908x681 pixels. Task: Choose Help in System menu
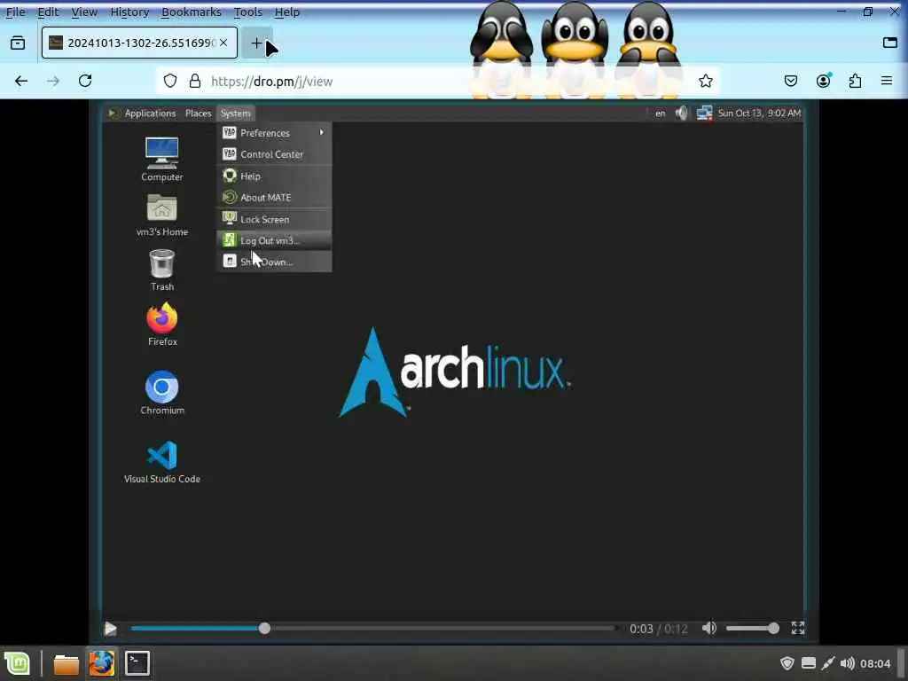click(x=275, y=176)
